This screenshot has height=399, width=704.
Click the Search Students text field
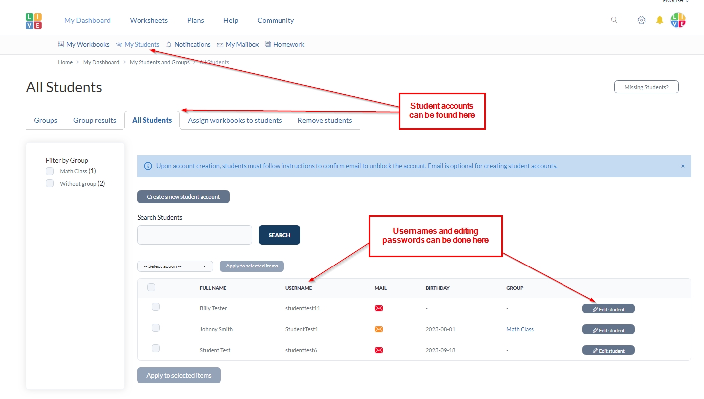[194, 235]
